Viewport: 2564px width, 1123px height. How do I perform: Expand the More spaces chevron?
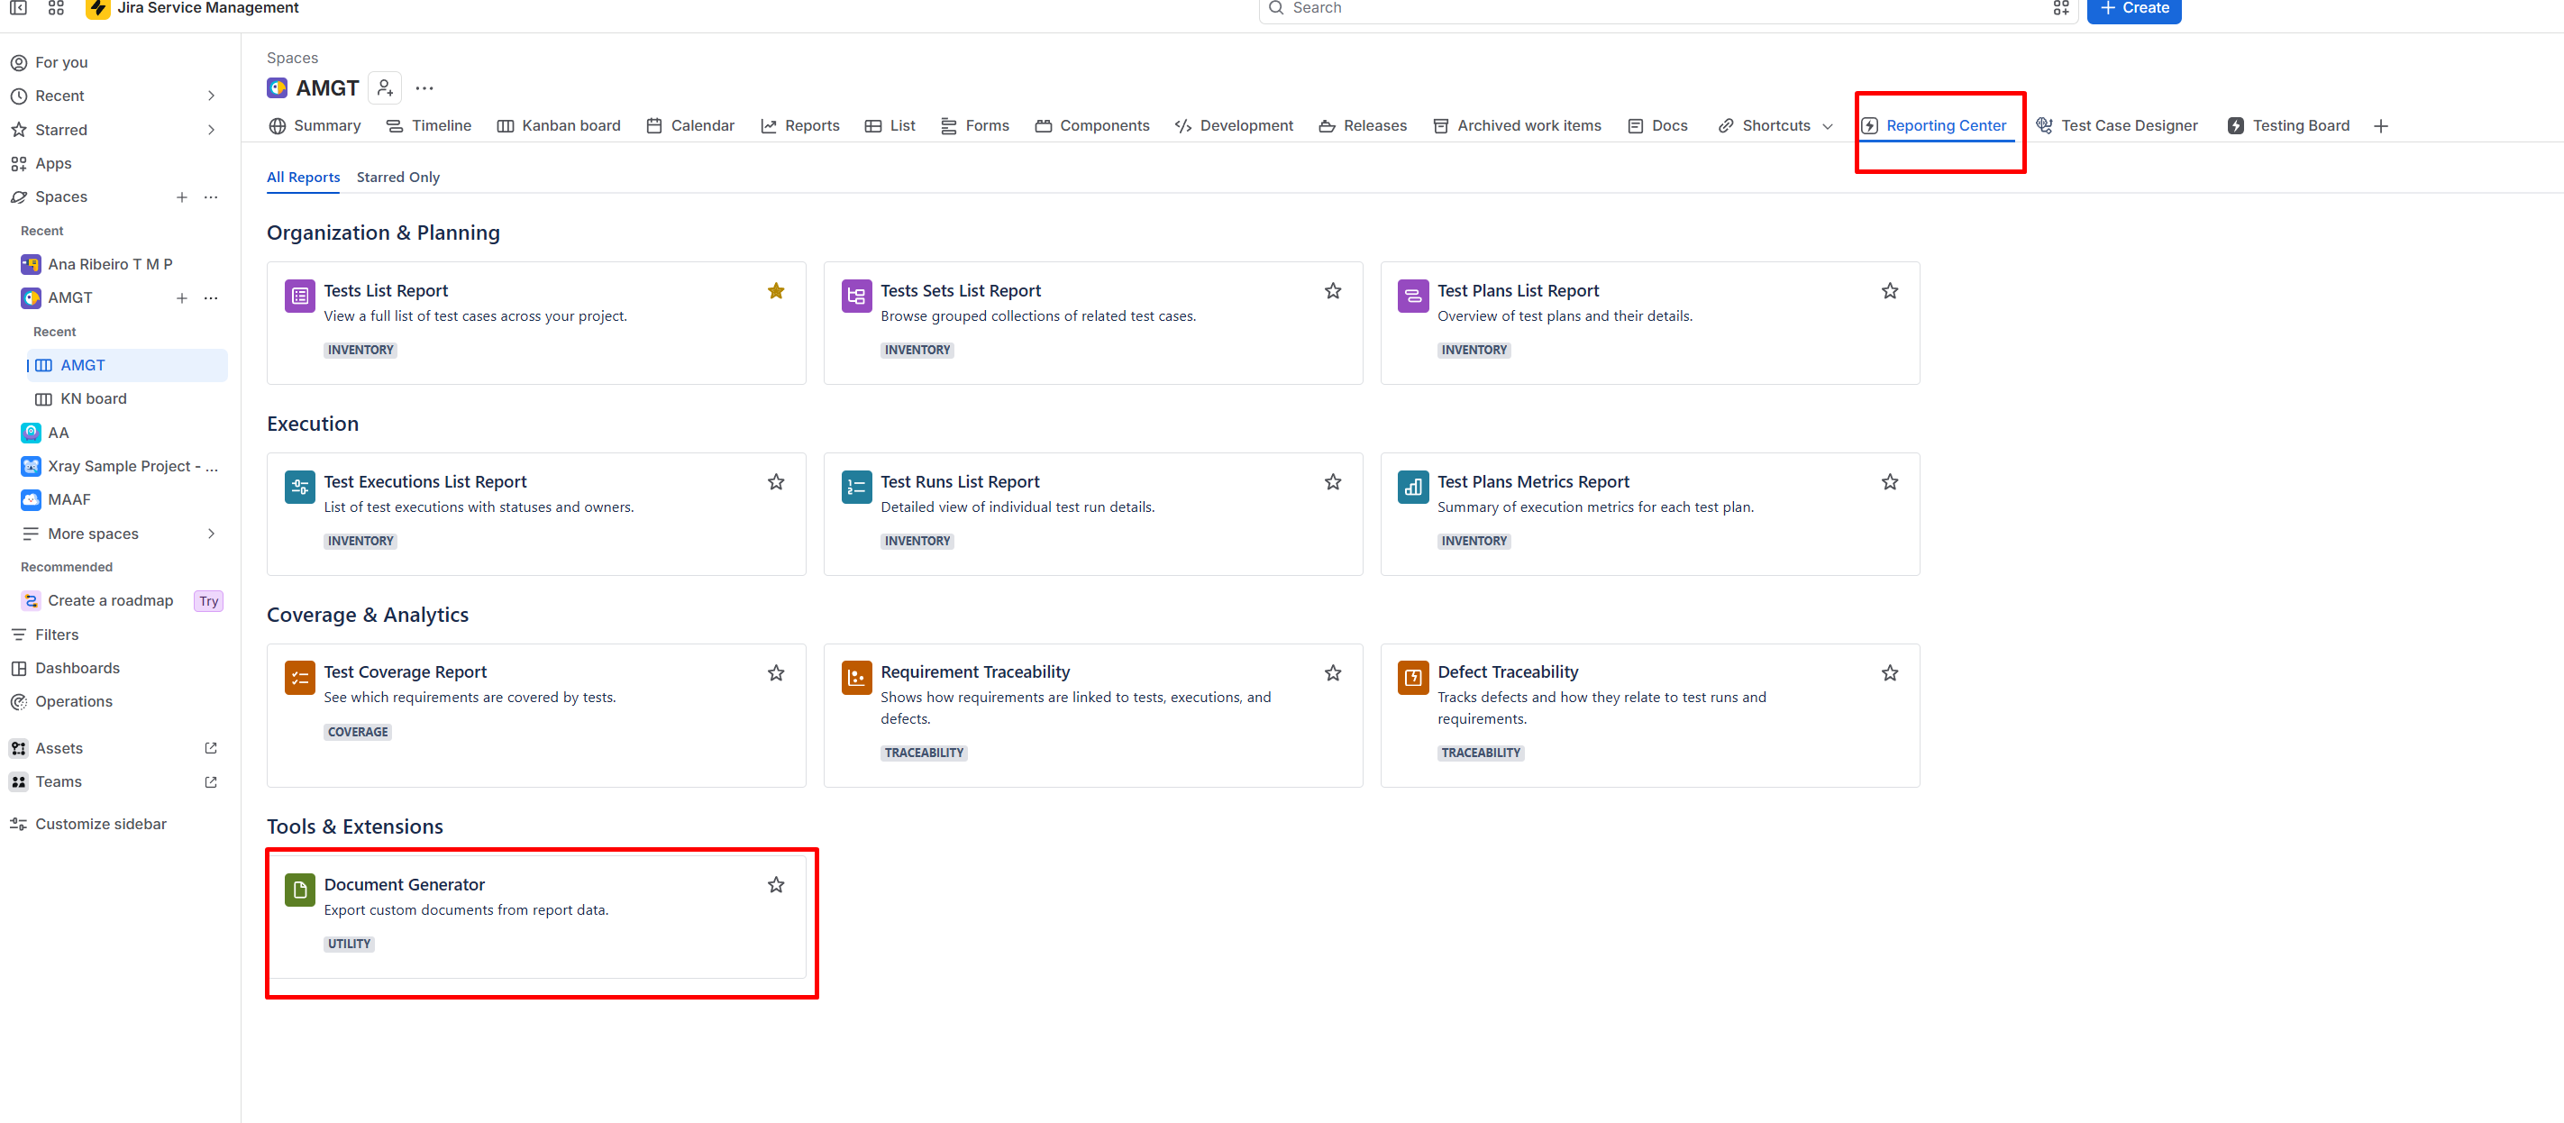tap(211, 534)
